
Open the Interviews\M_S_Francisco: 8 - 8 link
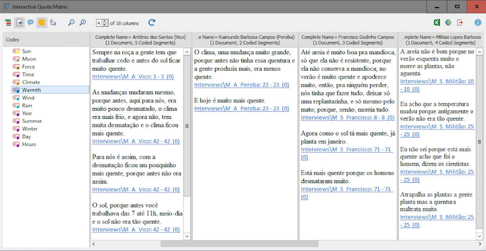[x=347, y=117]
